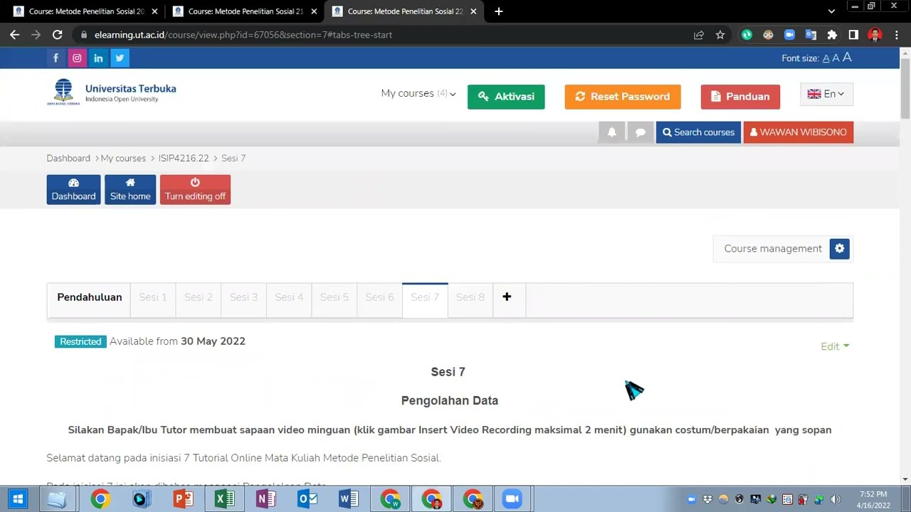Open the Chrome three-dot menu
The image size is (911, 512).
click(896, 35)
